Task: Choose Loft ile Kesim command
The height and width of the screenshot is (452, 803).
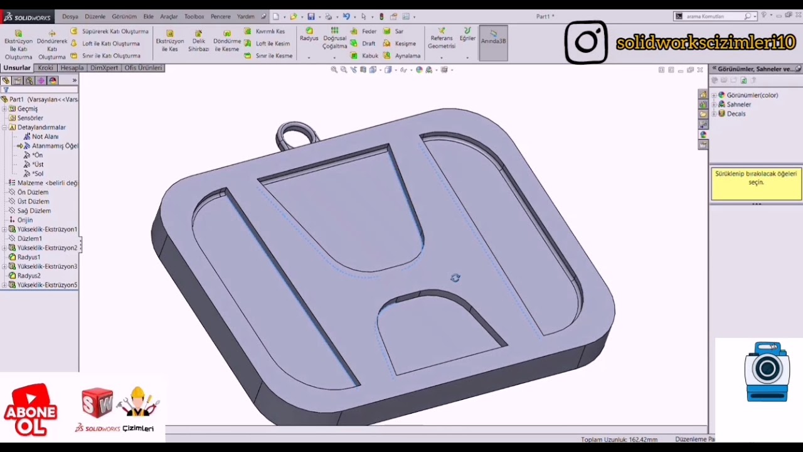Action: [x=267, y=43]
